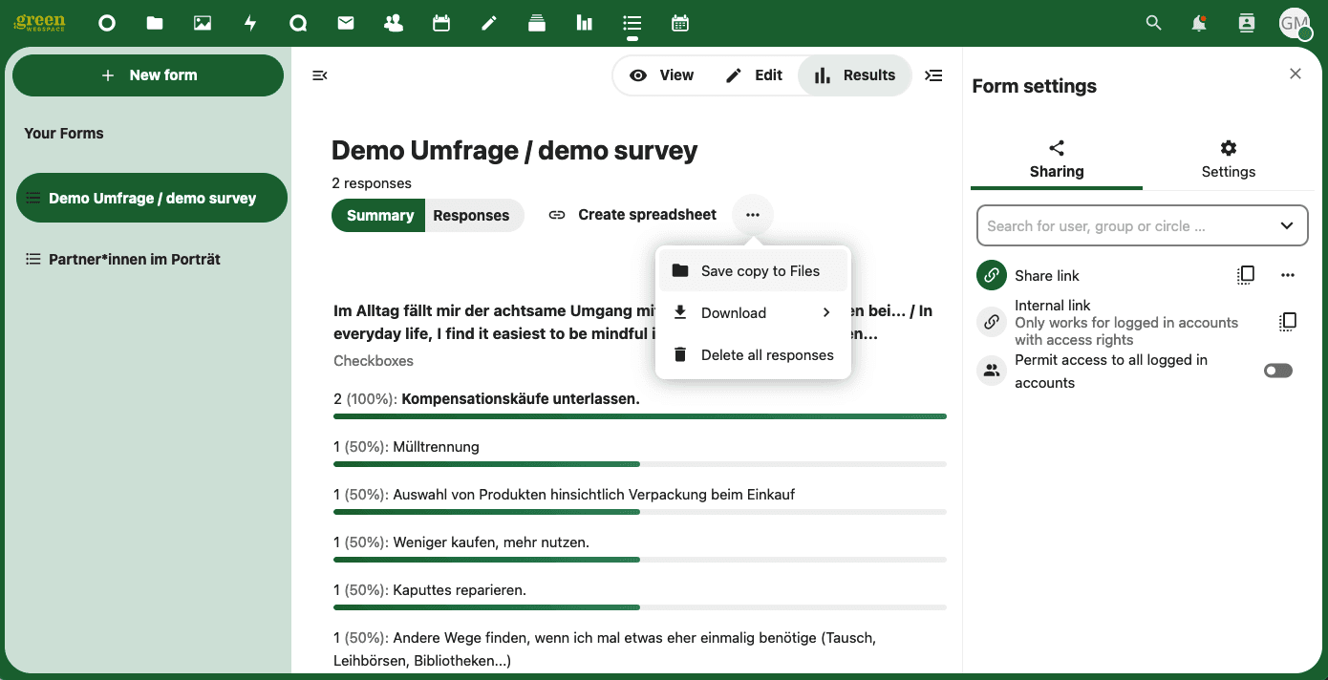Toggle the right form settings sidebar

(x=934, y=75)
